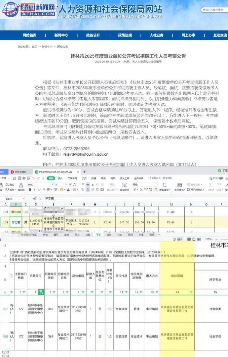Click the Italic formatting icon

pos(34,190)
